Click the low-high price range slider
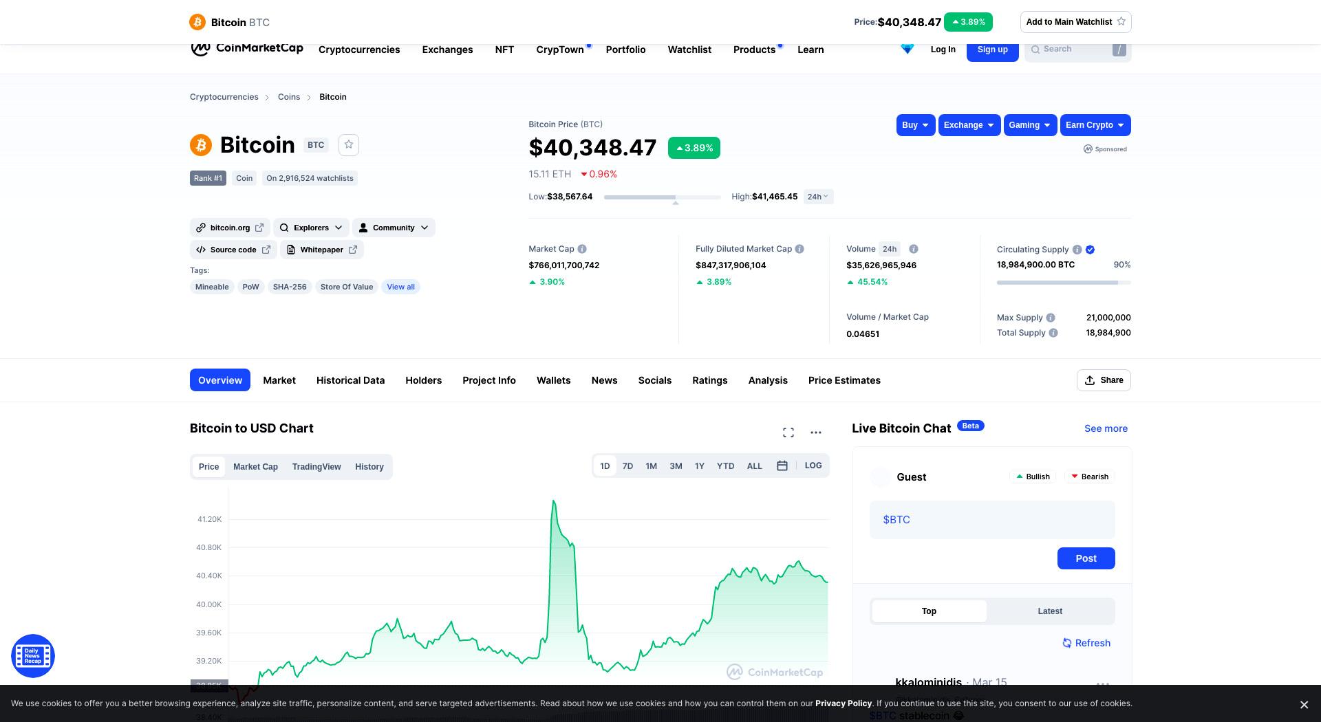1321x722 pixels. pyautogui.click(x=662, y=197)
